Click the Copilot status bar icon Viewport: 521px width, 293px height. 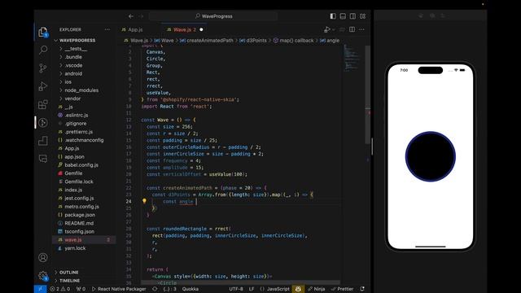298,289
